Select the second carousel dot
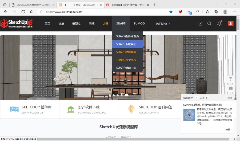Viewport: 240px width, 141px height. 114,95
